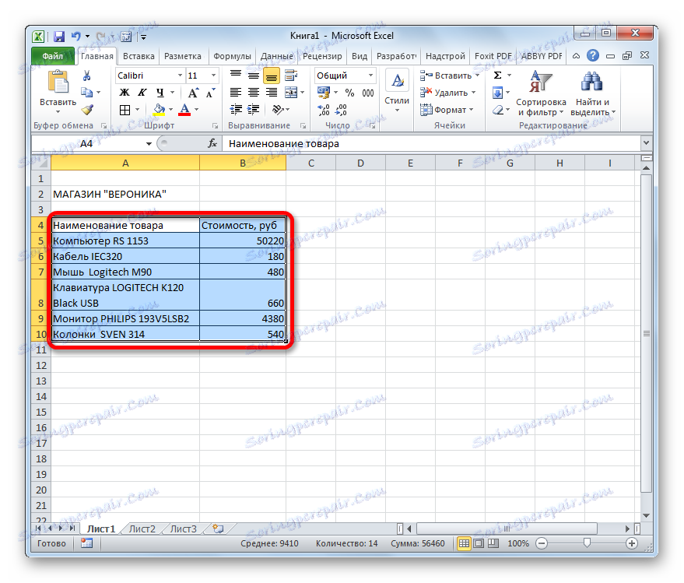Toggle underline formatting (Ч)
Screen dimensions: 684x583
click(160, 93)
